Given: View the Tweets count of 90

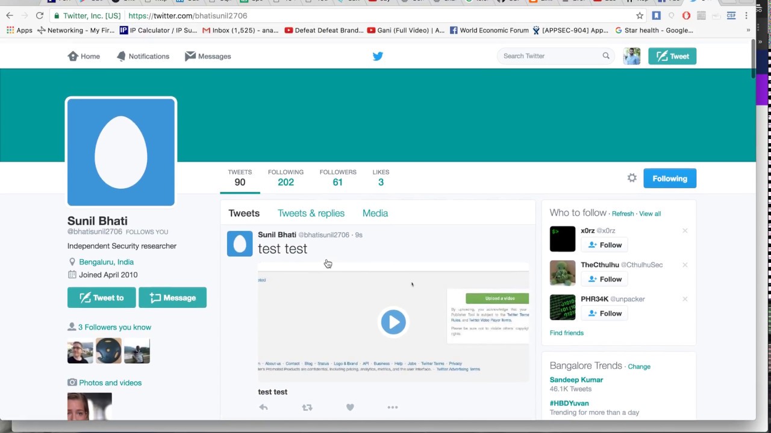Looking at the screenshot, I should click(240, 178).
